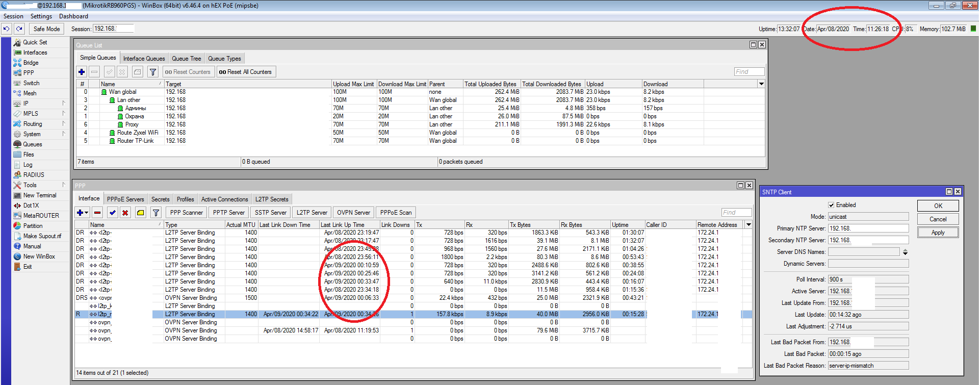Open Session menu
The width and height of the screenshot is (979, 385).
[13, 16]
